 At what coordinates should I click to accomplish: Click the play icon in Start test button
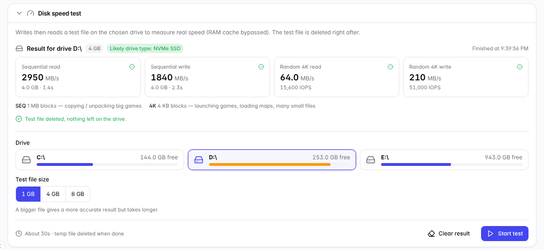click(490, 234)
